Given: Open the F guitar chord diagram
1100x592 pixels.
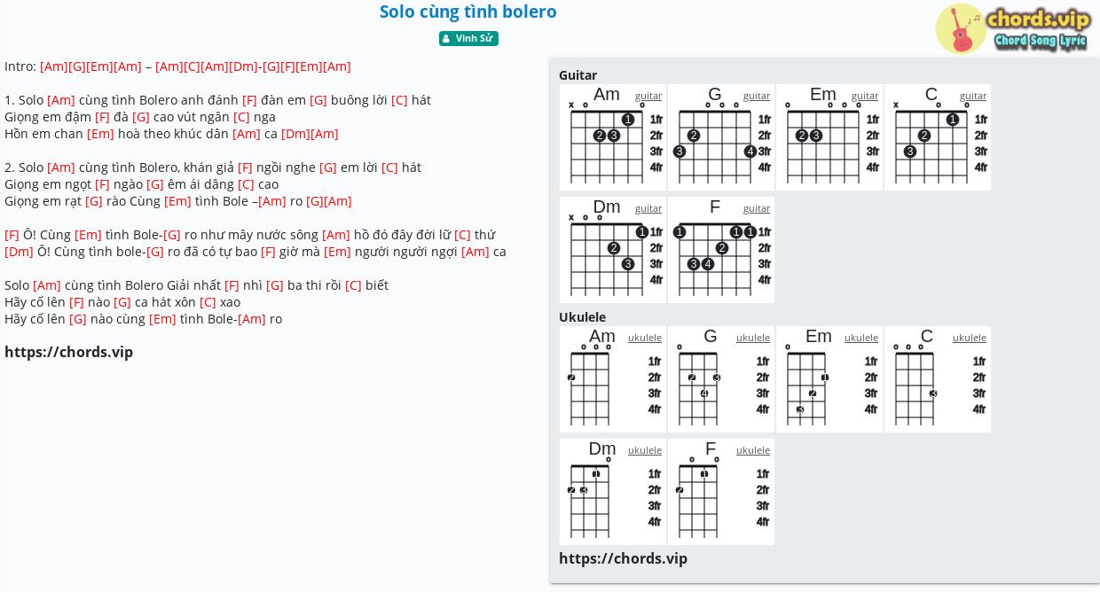Looking at the screenshot, I should click(721, 250).
